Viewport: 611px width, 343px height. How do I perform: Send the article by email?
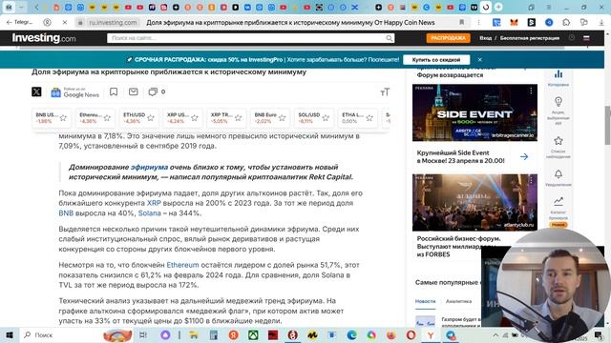(134, 91)
